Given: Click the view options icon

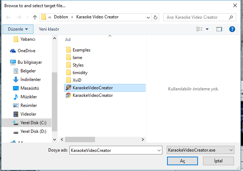Looking at the screenshot, I should pyautogui.click(x=200, y=29).
